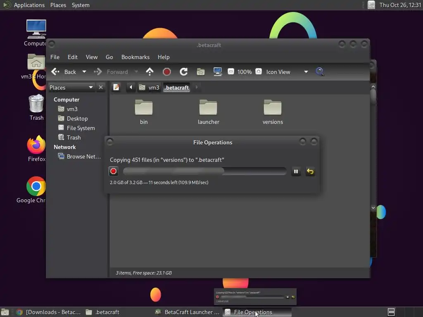
Task: Select the .betacraft path button
Action: pyautogui.click(x=177, y=88)
